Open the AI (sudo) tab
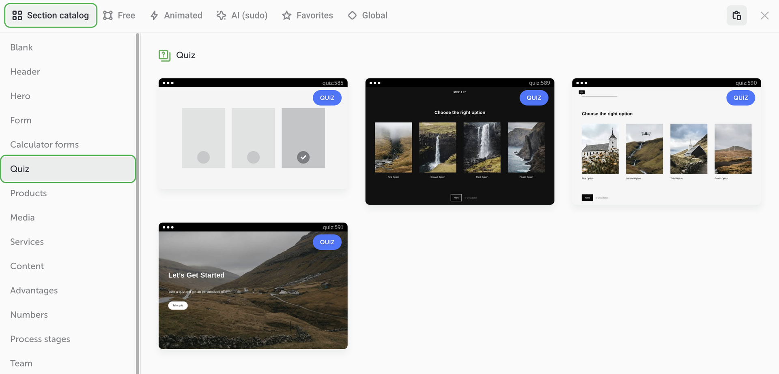 (242, 15)
